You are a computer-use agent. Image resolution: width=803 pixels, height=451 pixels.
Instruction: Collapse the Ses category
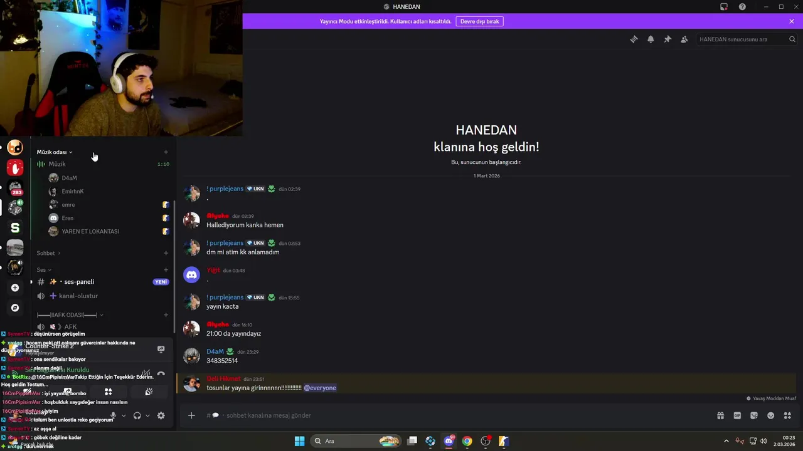(x=44, y=270)
